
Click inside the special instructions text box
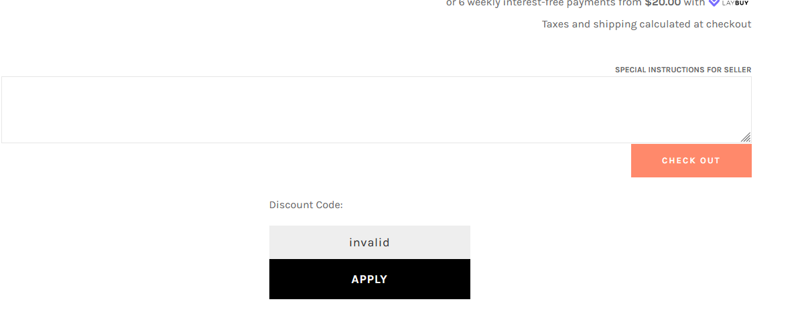(377, 110)
